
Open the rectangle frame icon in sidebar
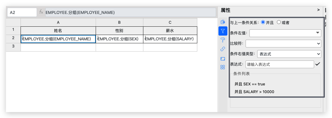coord(223,59)
